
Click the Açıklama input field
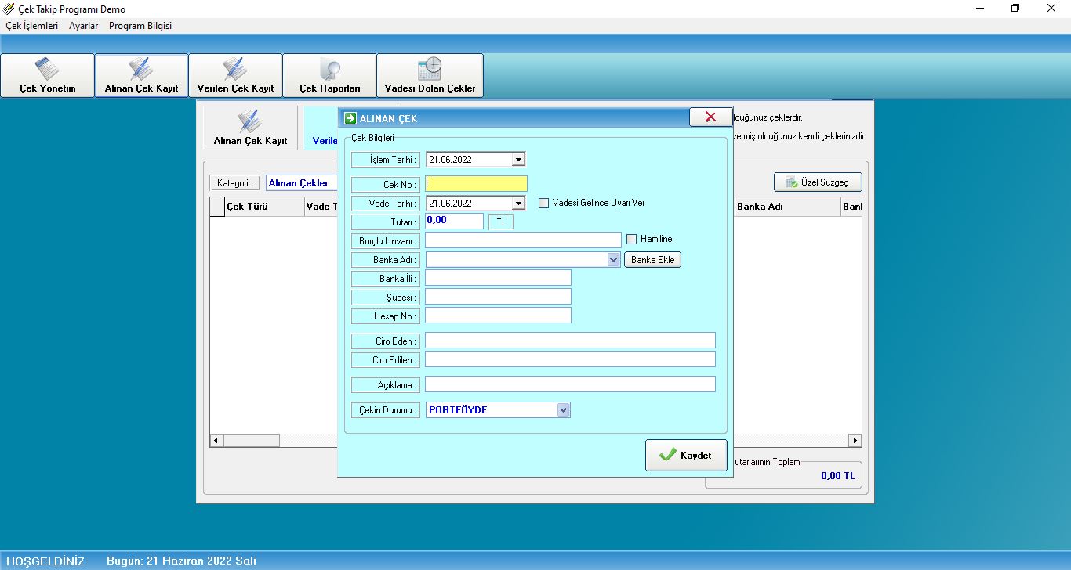coord(570,384)
